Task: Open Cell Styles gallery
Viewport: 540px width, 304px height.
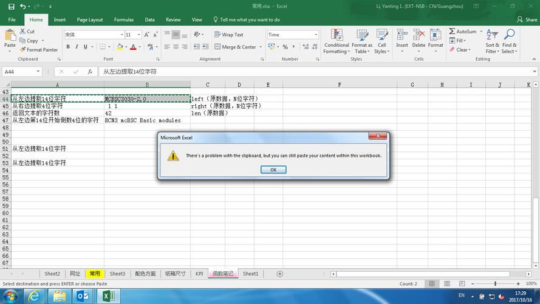Action: [381, 41]
